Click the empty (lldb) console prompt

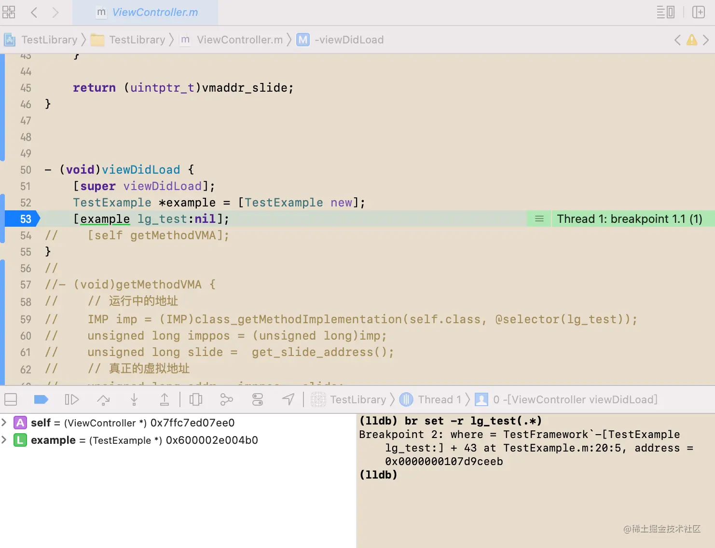tap(378, 475)
